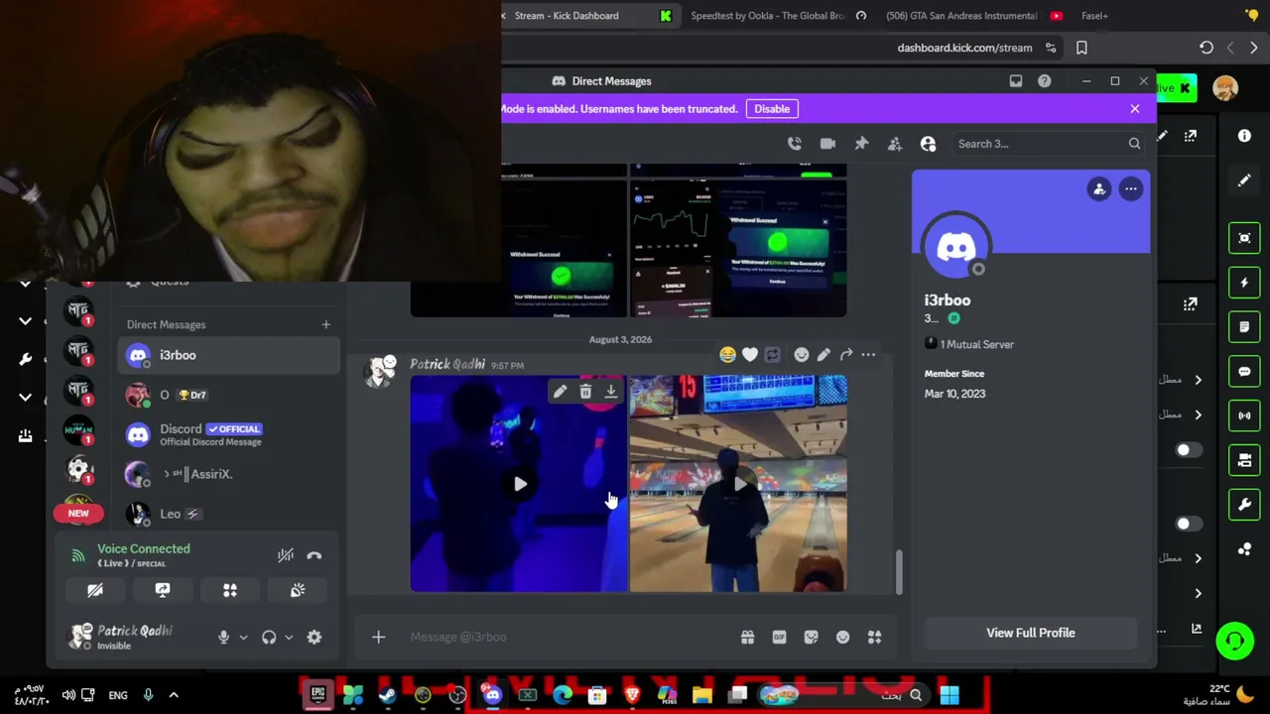Dismiss the Streamer Mode banner

[x=1135, y=109]
